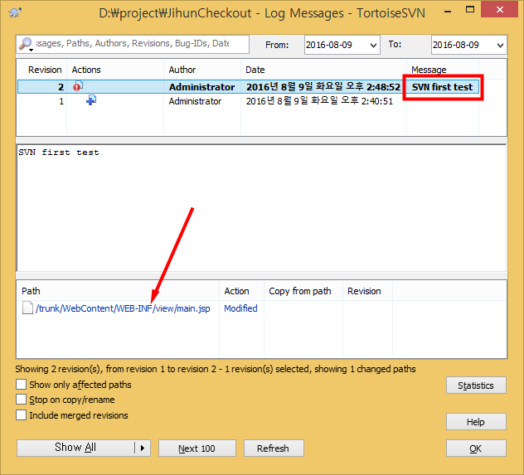Check Include merged revisions option

21,414
